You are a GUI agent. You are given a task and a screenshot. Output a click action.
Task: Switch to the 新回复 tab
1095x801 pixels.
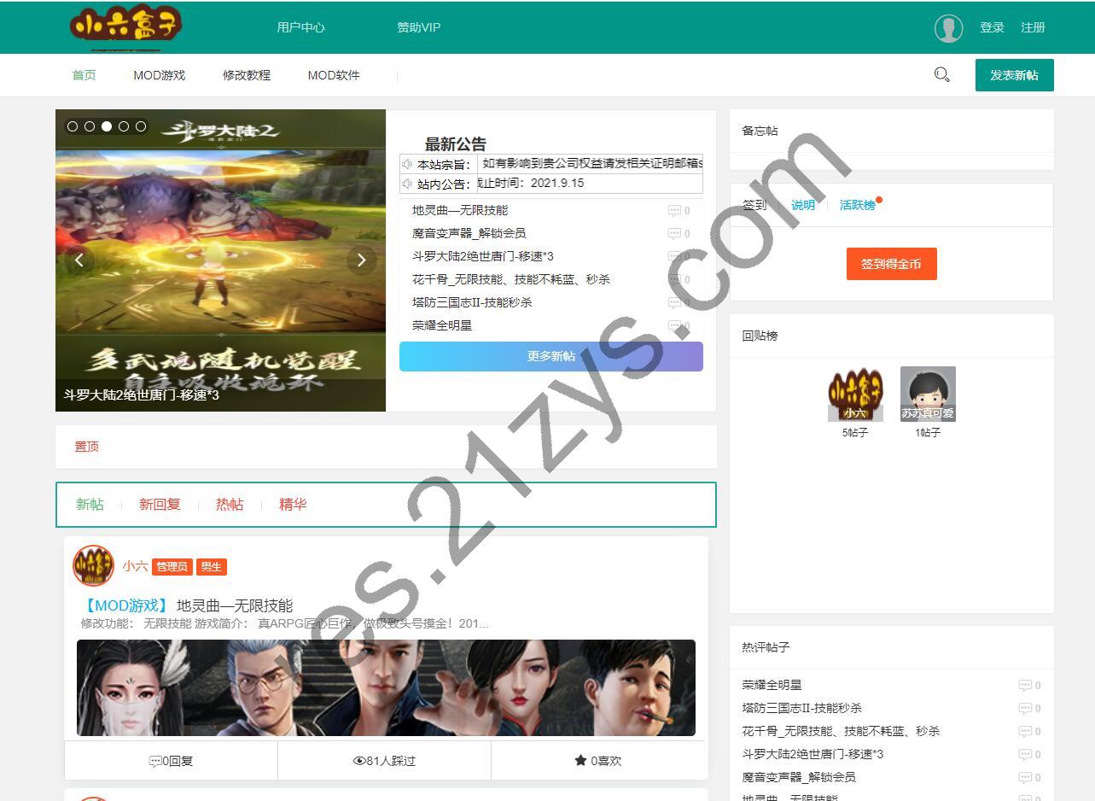click(x=160, y=505)
